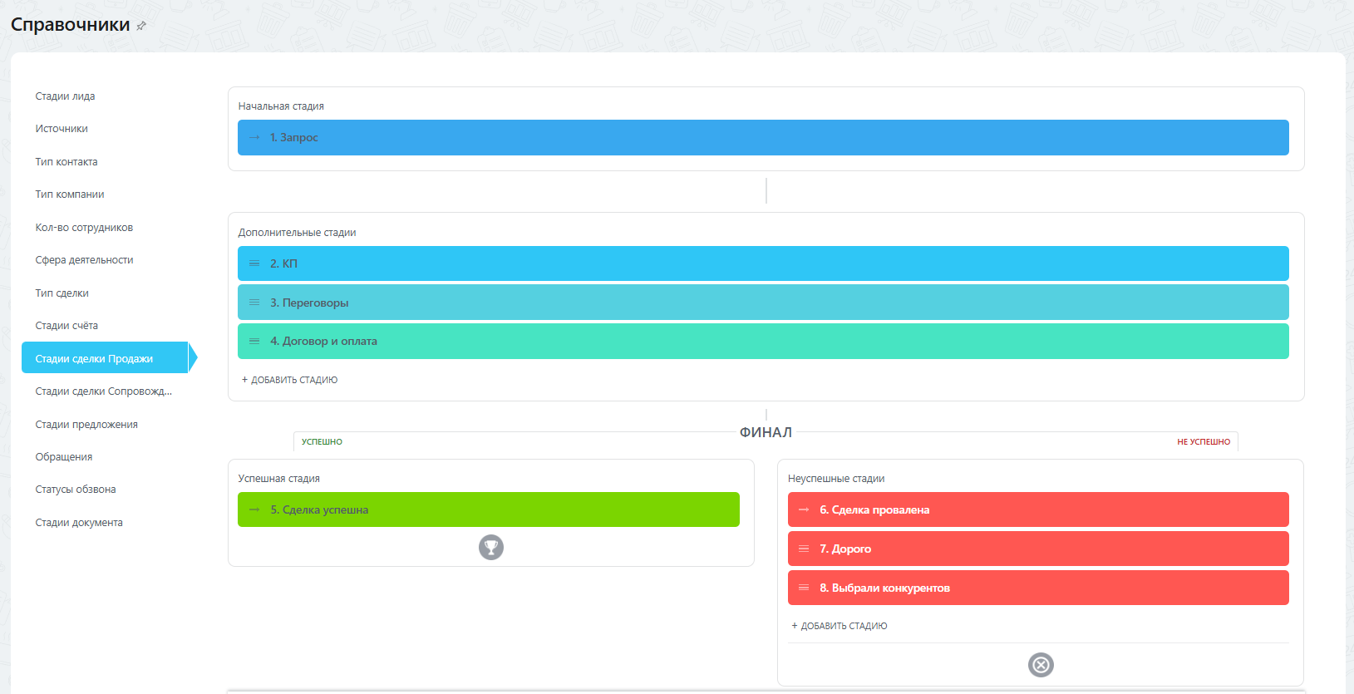Open Сфера деятельности directory
Viewport: 1354px width, 694px height.
click(x=84, y=260)
